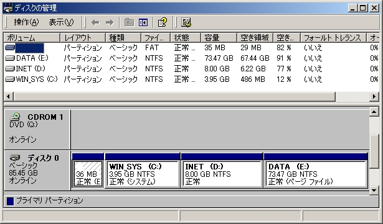Click the Forward arrow toolbar icon
The image size is (383, 224).
coord(110,22)
